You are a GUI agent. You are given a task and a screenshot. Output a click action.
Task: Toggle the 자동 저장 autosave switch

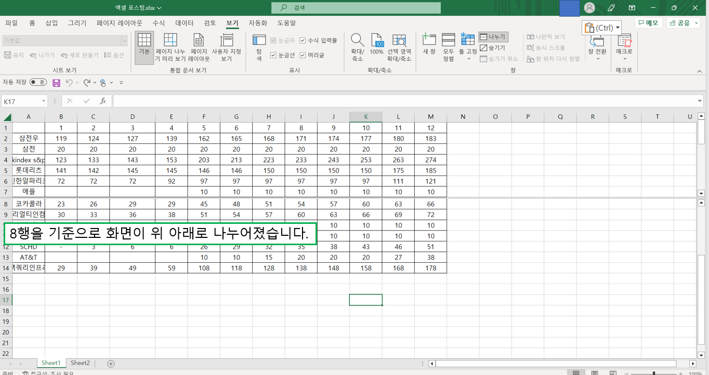pyautogui.click(x=37, y=82)
